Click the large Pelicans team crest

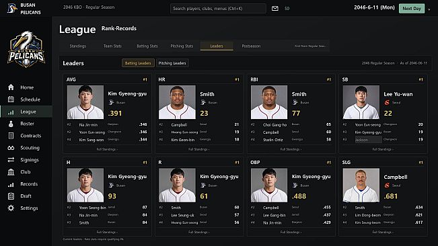[26, 49]
